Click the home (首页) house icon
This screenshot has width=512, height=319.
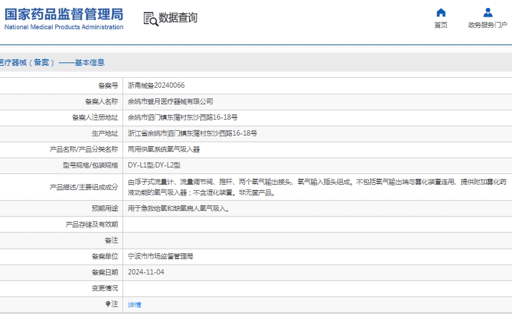click(x=441, y=13)
